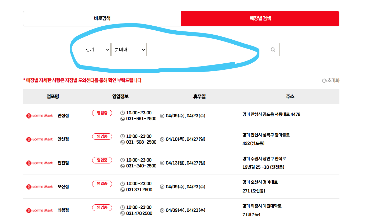Click the 영업중 badge for 의왕점
The width and height of the screenshot is (369, 216).
[102, 208]
